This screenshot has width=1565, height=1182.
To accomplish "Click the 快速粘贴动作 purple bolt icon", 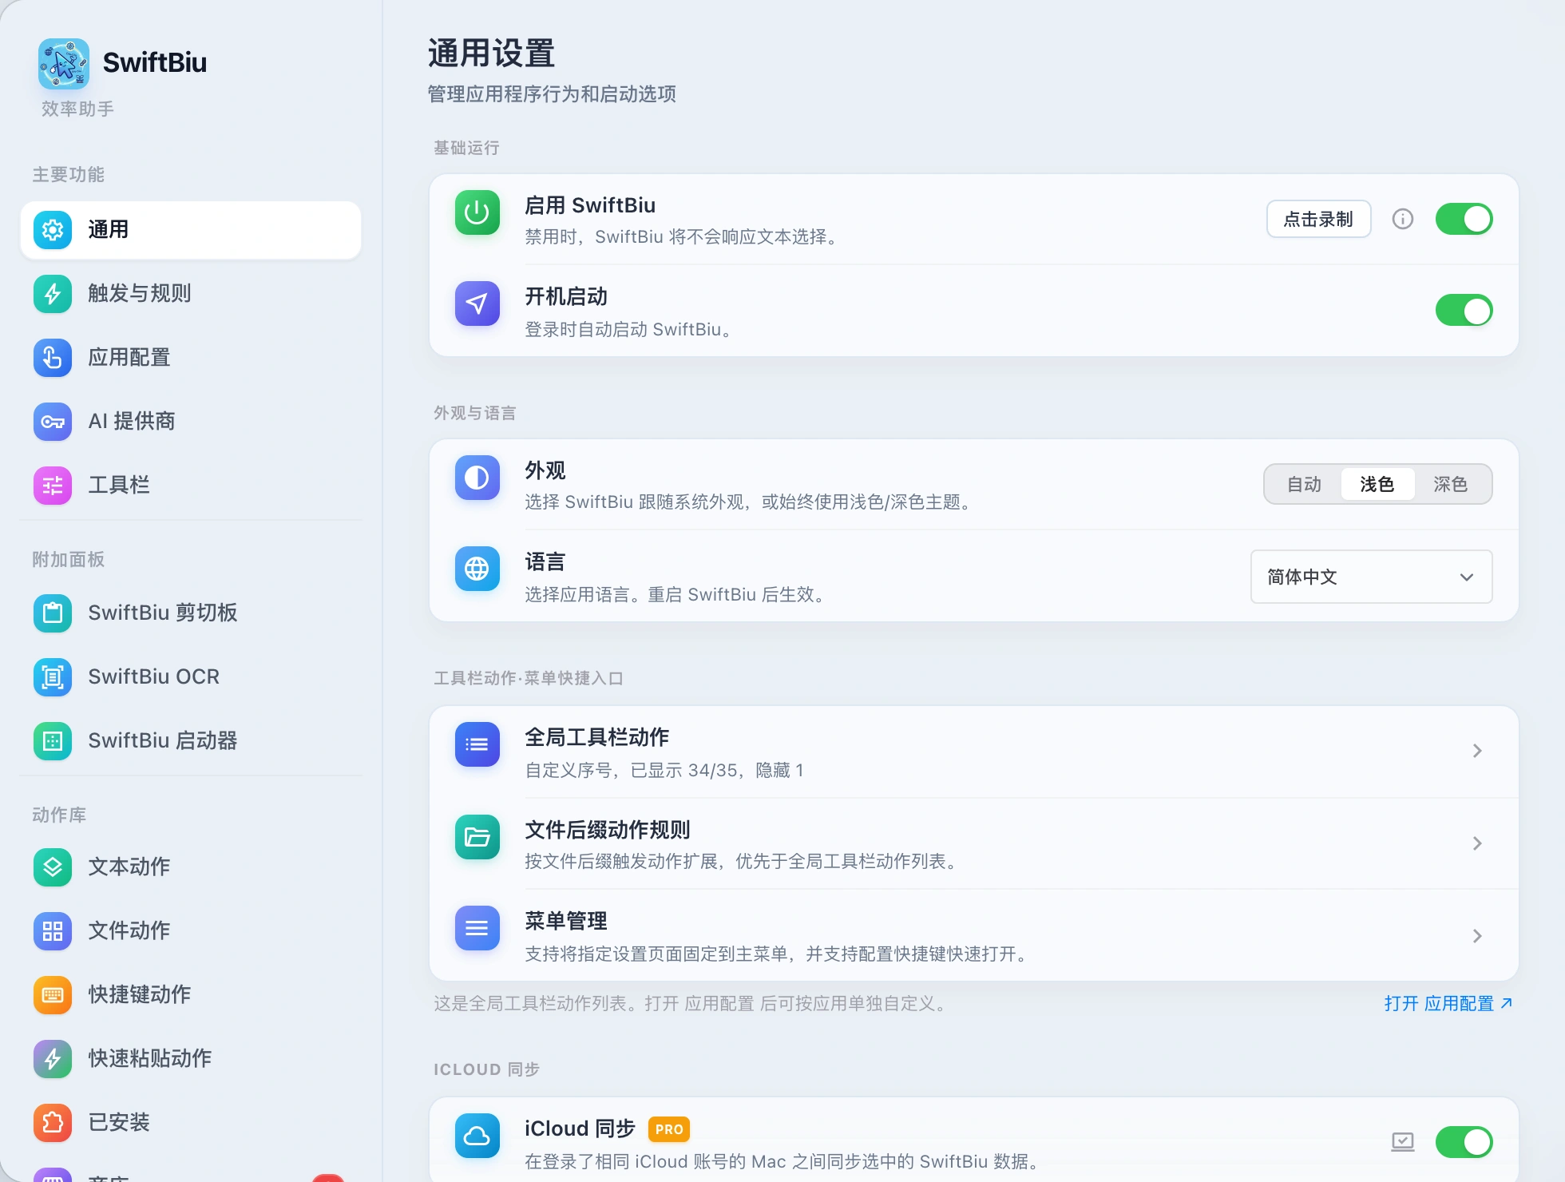I will tap(53, 1059).
